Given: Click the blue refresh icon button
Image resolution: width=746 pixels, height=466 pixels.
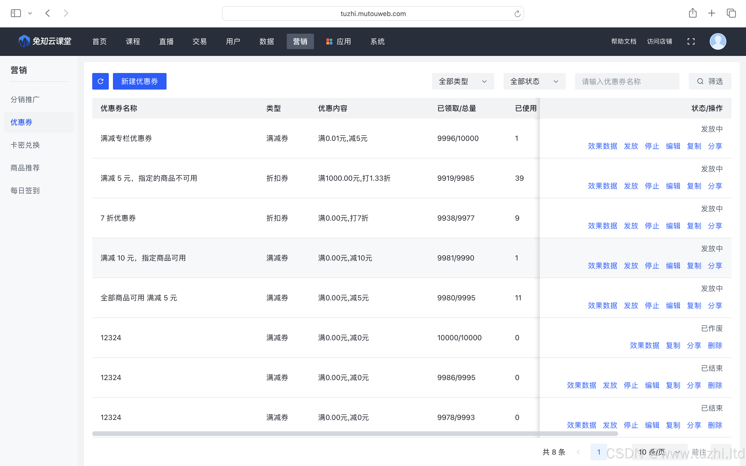Looking at the screenshot, I should click(x=100, y=81).
